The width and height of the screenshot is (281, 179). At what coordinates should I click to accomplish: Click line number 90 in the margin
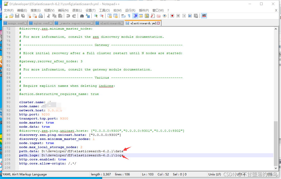(x=8, y=102)
